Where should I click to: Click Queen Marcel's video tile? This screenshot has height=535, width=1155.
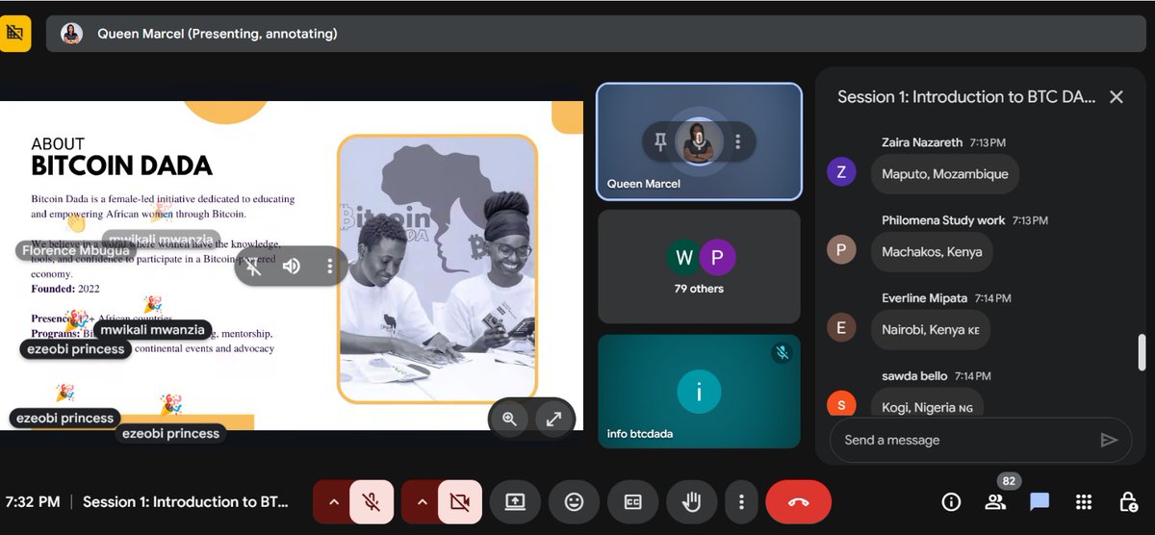coord(699,141)
